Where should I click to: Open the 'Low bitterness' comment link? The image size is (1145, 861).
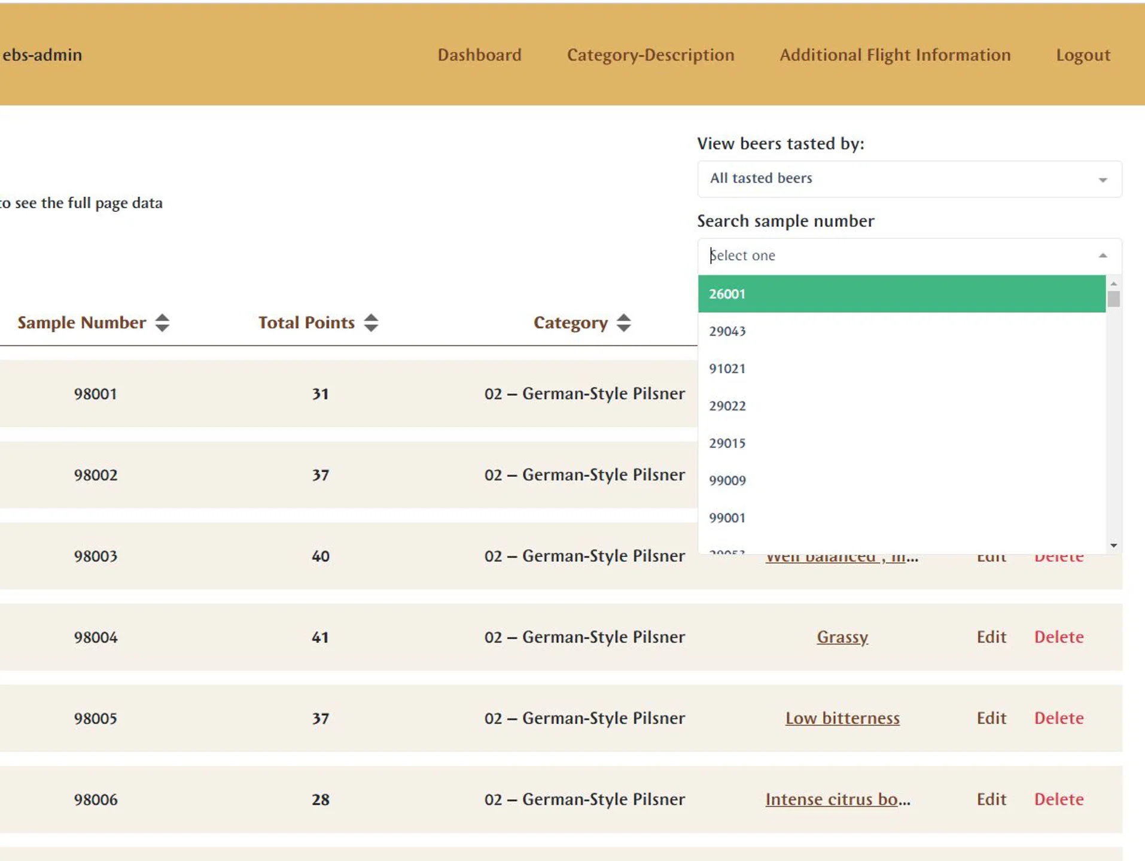(x=842, y=718)
